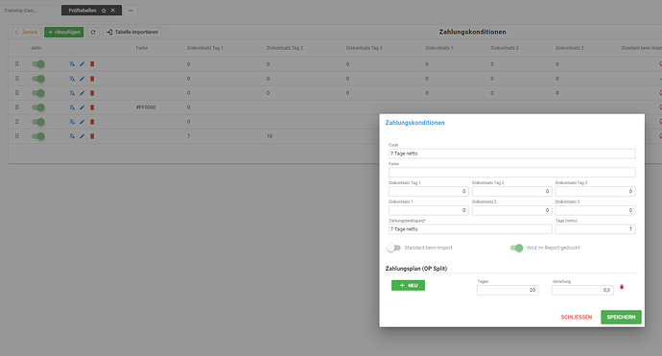662x356 pixels.
Task: Toggle off Wird im Report gedruckt
Action: click(x=516, y=248)
